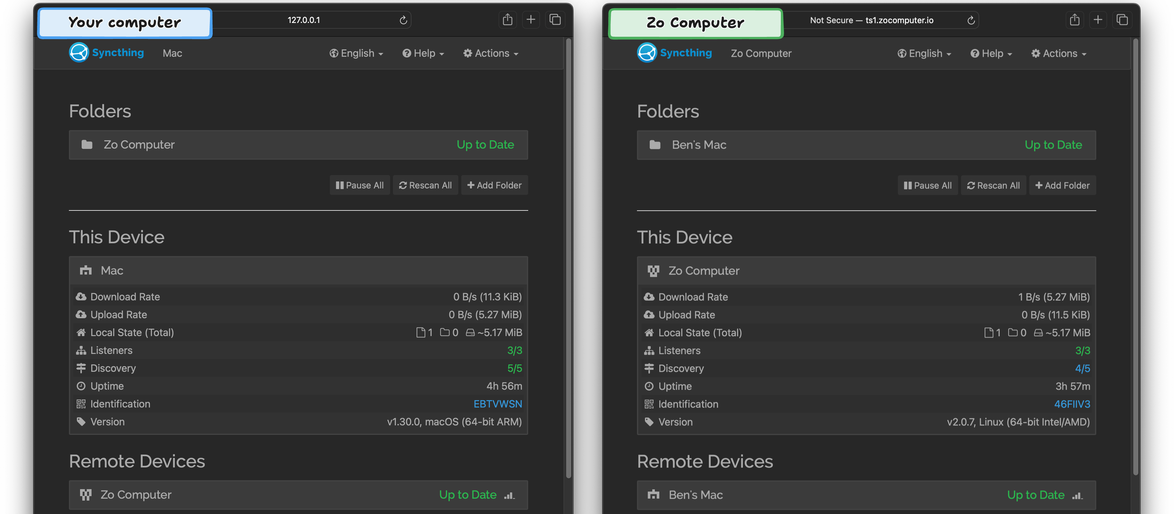Screen dimensions: 1176x514
Task: Open share sheet in ts1.zocomputer.io browser
Action: tap(1075, 20)
